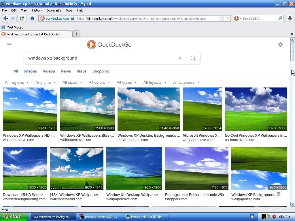Open the 1185 × 670 fstoppers thumbnail

(196, 168)
